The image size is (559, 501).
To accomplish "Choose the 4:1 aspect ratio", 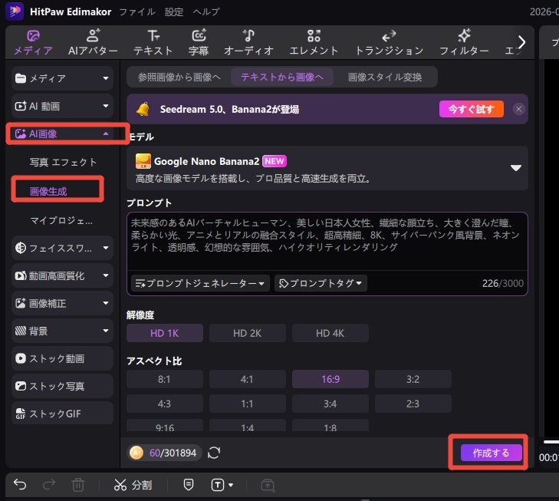I will coord(248,379).
